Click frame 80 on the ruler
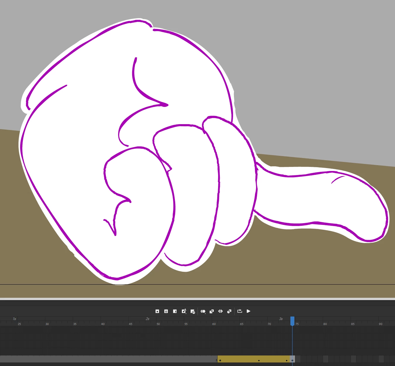395x366 pixels. pyautogui.click(x=325, y=324)
